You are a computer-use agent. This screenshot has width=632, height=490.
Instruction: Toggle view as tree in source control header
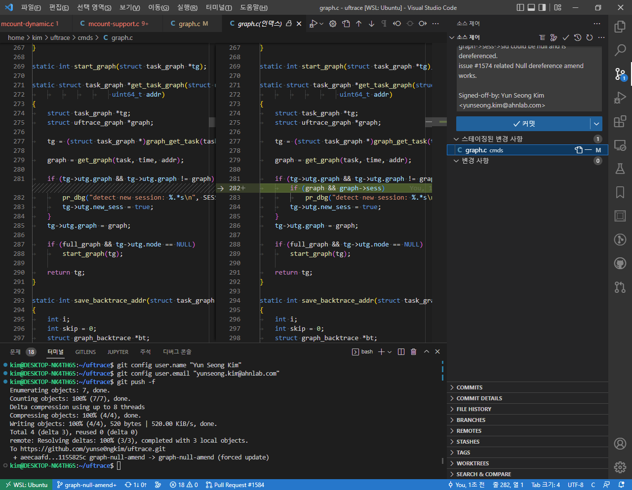pos(542,37)
